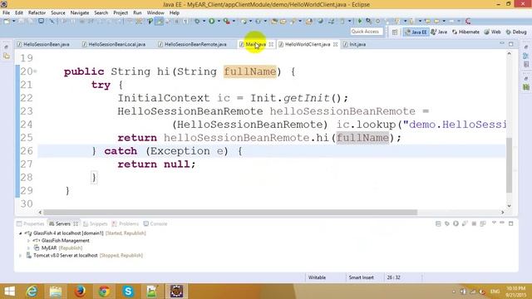Viewport: 532px width, 299px height.
Task: Click the Open Perspective icon
Action: (395, 32)
